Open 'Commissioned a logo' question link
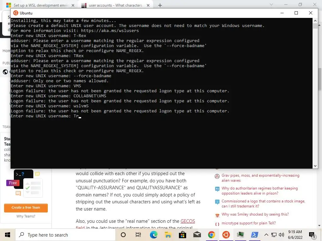The width and height of the screenshot is (322, 241). pos(263,204)
